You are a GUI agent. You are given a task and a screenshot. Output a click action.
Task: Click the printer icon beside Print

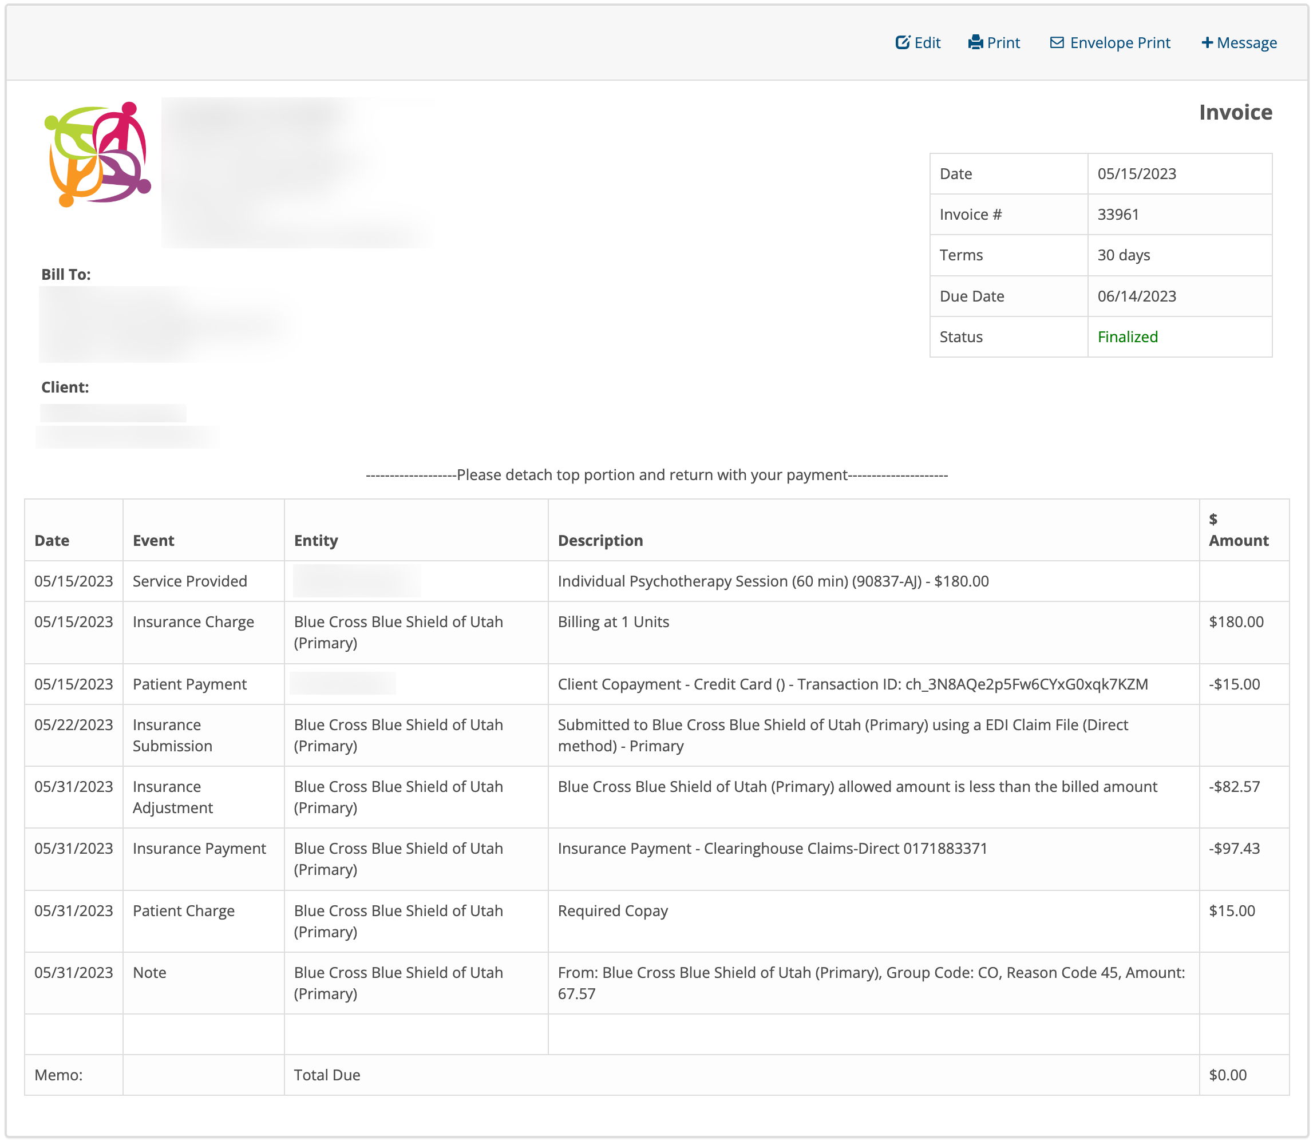pyautogui.click(x=975, y=43)
